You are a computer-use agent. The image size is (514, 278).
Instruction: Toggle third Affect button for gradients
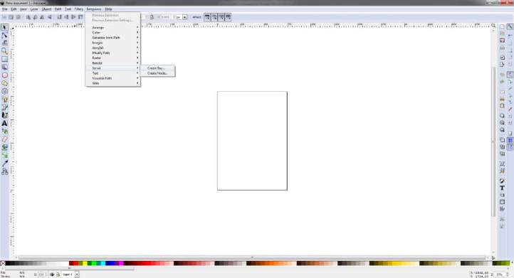(x=221, y=17)
